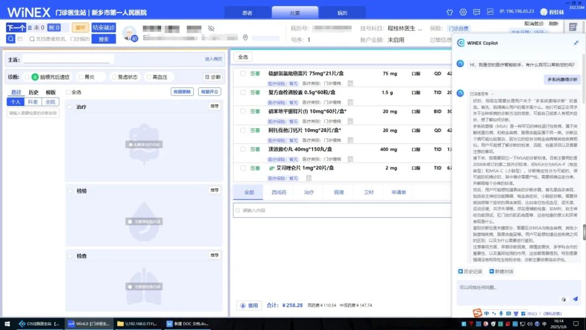
Task: Focus the 请输入内容 order search field
Action: tap(342, 211)
